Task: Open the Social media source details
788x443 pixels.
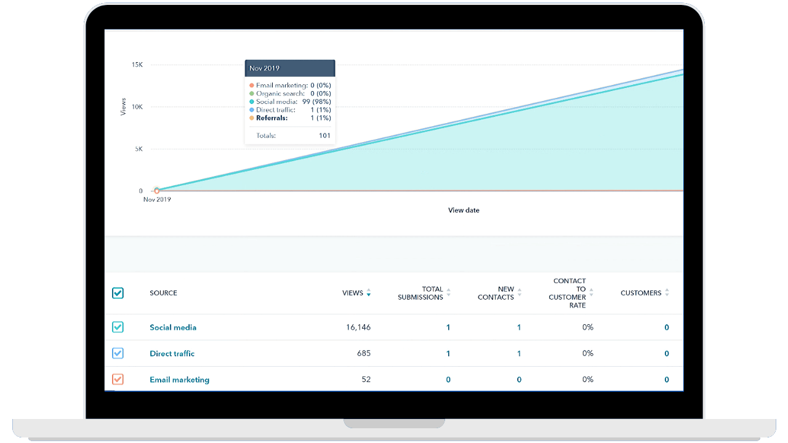Action: tap(173, 327)
